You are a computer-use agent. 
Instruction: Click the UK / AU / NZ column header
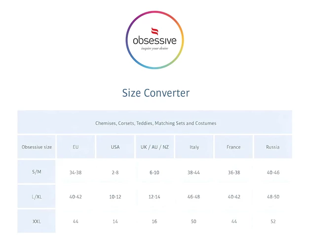[155, 147]
